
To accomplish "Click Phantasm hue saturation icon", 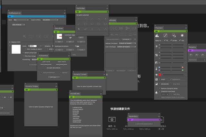I will pyautogui.click(x=156, y=55).
